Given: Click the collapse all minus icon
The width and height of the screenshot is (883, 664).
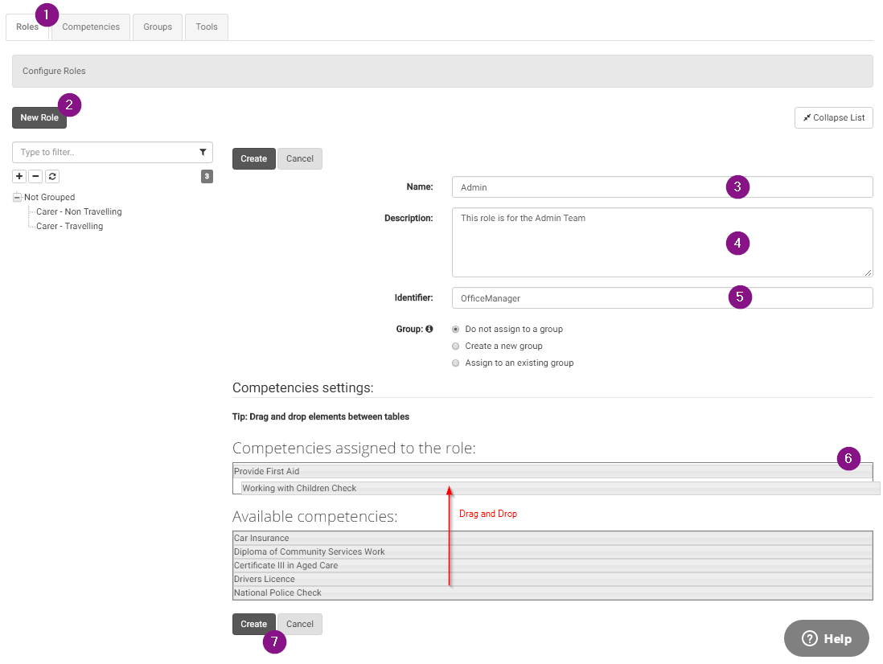Looking at the screenshot, I should coord(35,176).
